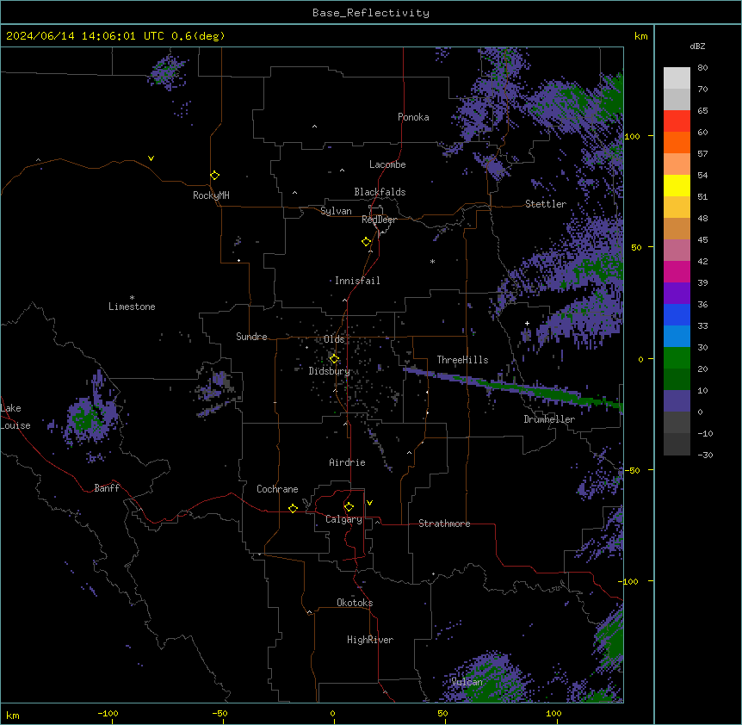Screen dimensions: 742x725
Task: Click the Ponoka city label
Action: pyautogui.click(x=413, y=117)
